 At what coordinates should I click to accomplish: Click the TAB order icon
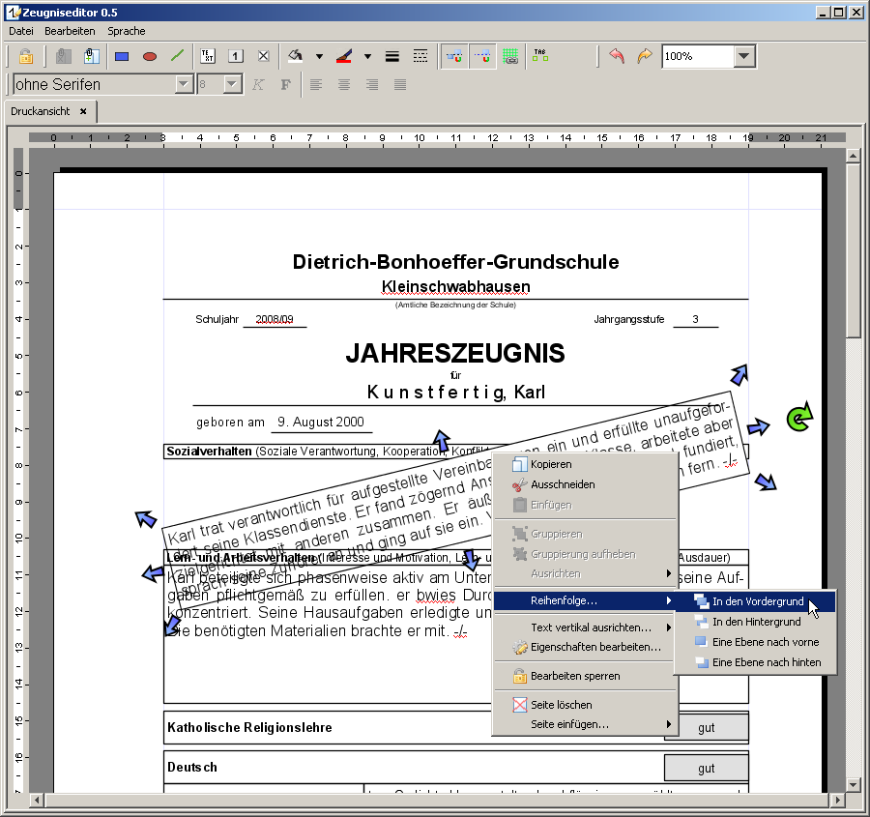tap(539, 56)
